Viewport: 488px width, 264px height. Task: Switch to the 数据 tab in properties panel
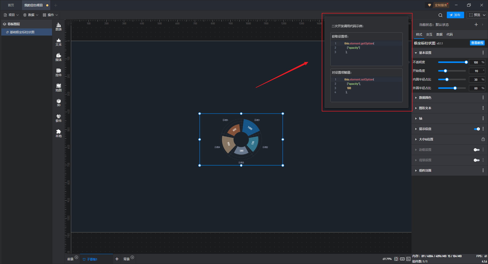[x=439, y=35]
